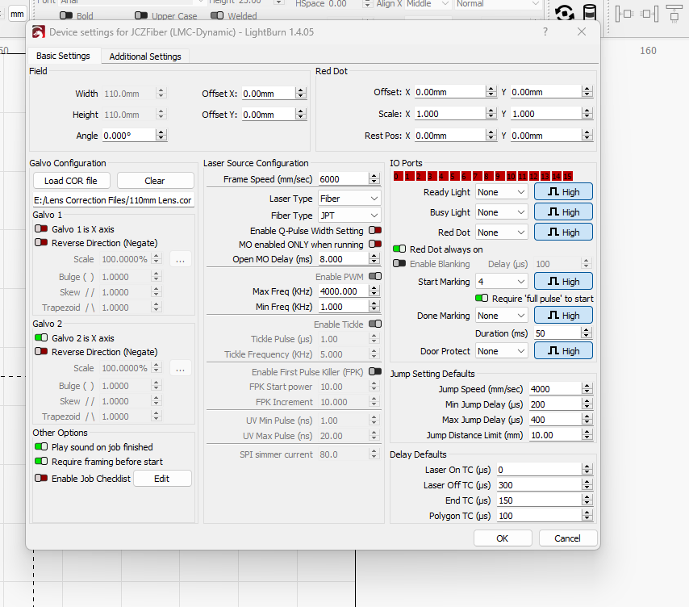Click Red Dot Scale X input field

coord(450,114)
